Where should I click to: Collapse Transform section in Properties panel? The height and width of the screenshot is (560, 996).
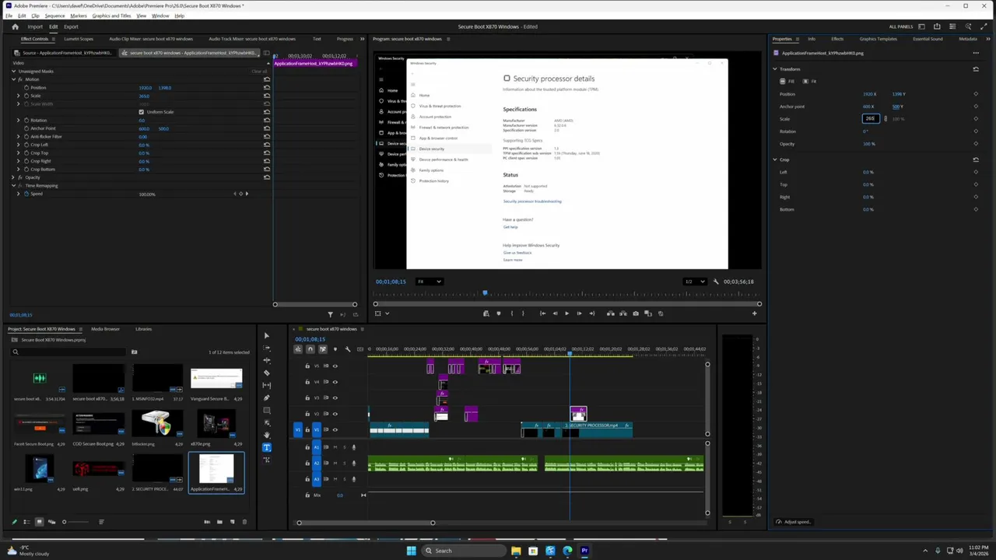[x=775, y=69]
